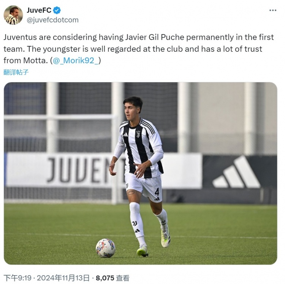The height and width of the screenshot is (284, 285).
Task: Click the blue verified badge beside JuveFC
Action: coord(57,10)
